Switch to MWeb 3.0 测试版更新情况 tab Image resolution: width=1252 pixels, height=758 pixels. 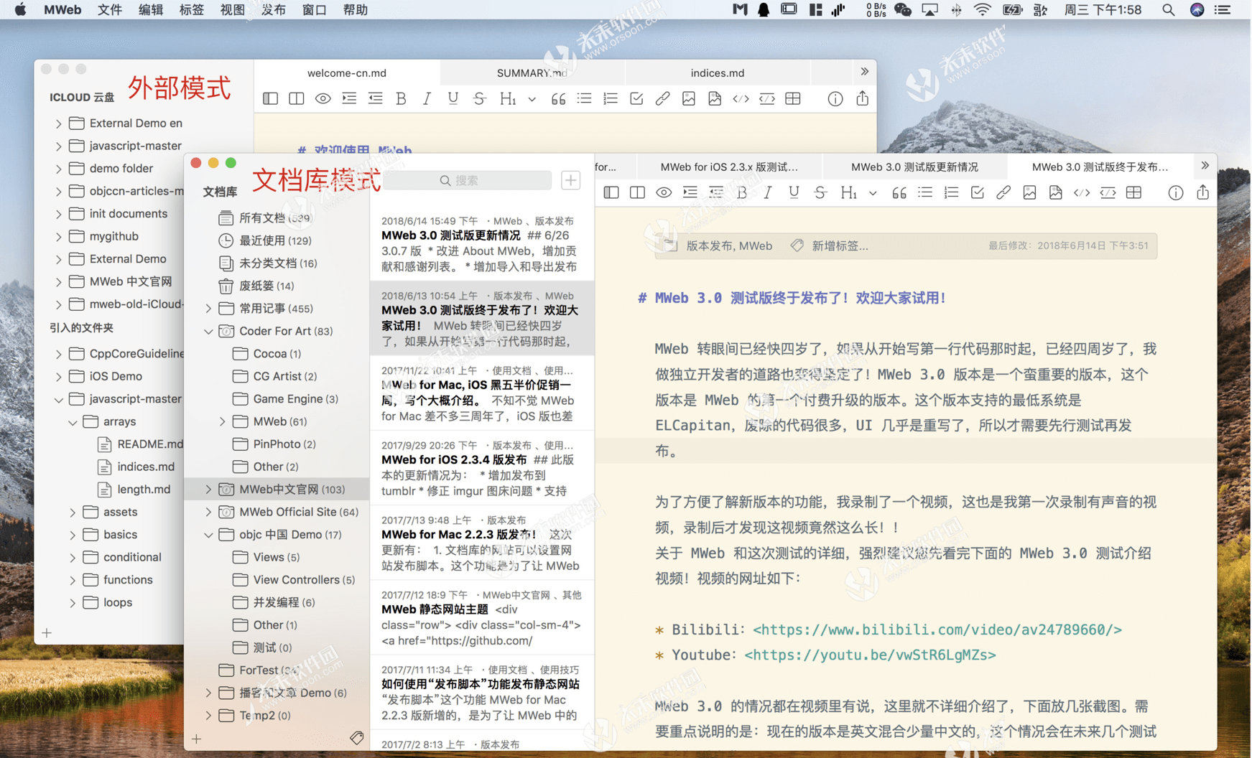coord(914,167)
